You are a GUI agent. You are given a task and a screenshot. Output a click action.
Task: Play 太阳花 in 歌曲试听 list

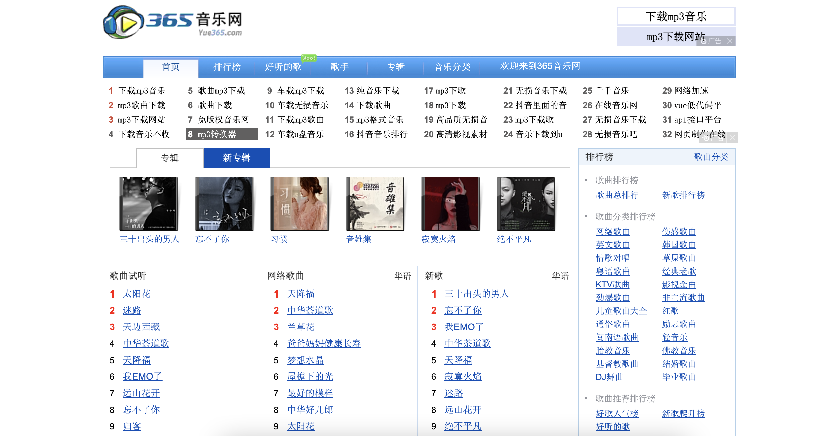[x=137, y=294]
